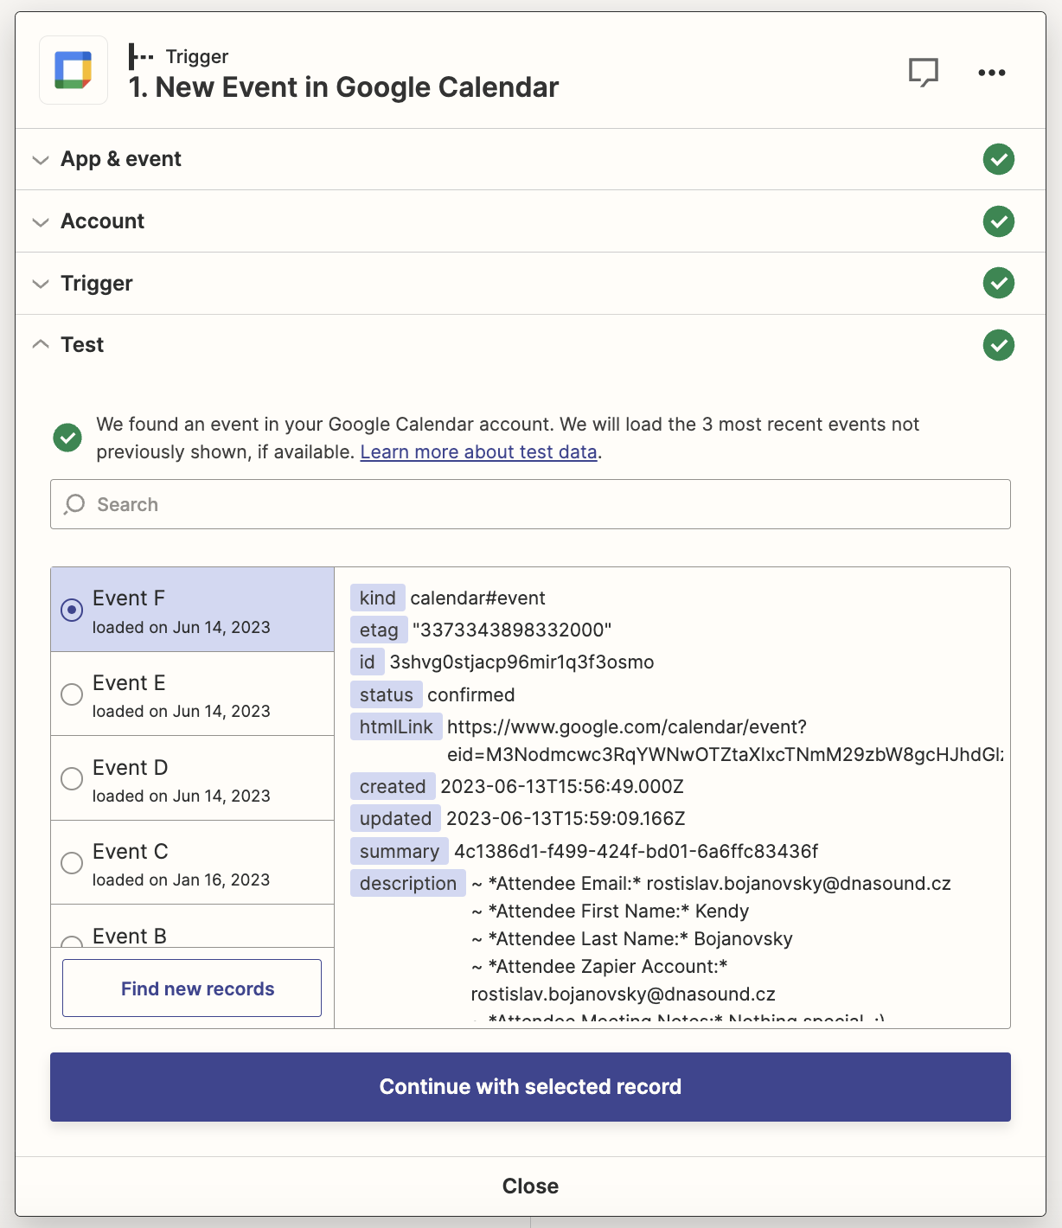
Task: Click the value 'calendar#event'
Action: pyautogui.click(x=477, y=598)
